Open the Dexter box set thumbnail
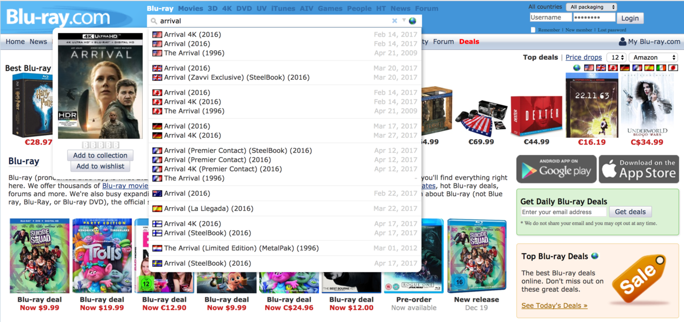Viewport: 684px width, 322px height. point(537,116)
